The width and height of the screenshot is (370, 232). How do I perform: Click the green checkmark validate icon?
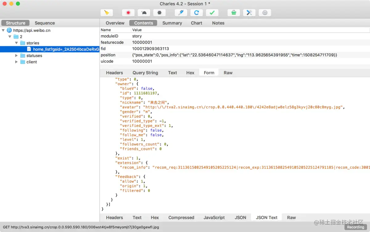pos(212,13)
